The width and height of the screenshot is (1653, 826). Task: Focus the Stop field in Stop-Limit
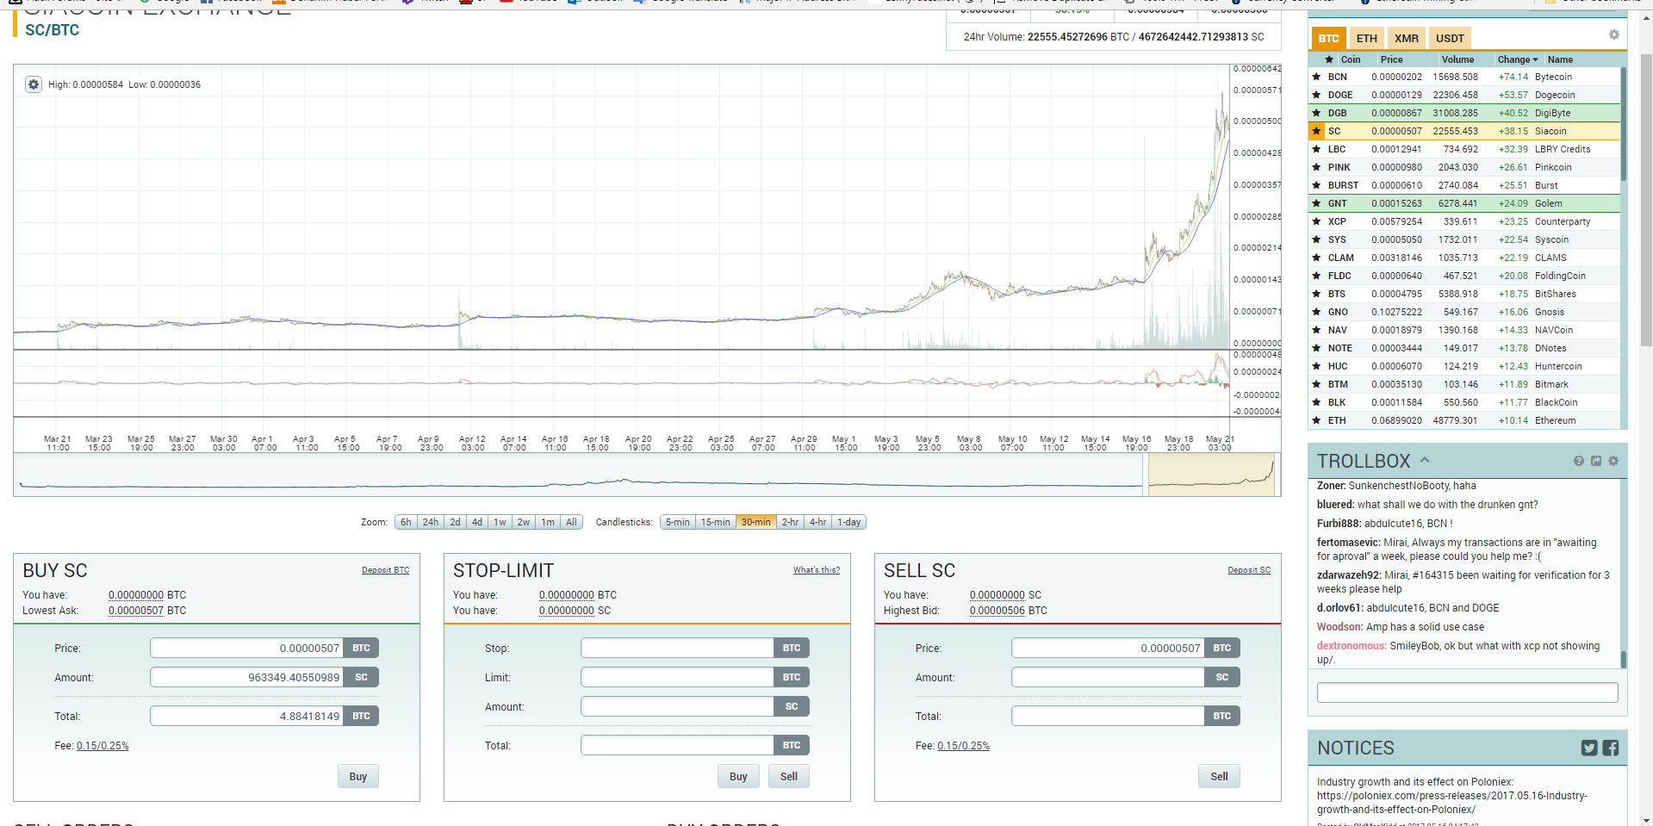[677, 648]
